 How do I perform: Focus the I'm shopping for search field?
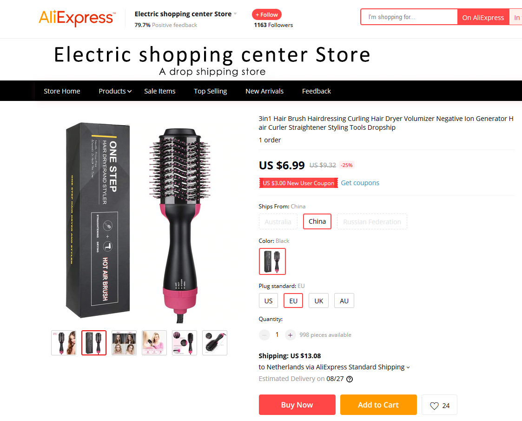coord(409,17)
